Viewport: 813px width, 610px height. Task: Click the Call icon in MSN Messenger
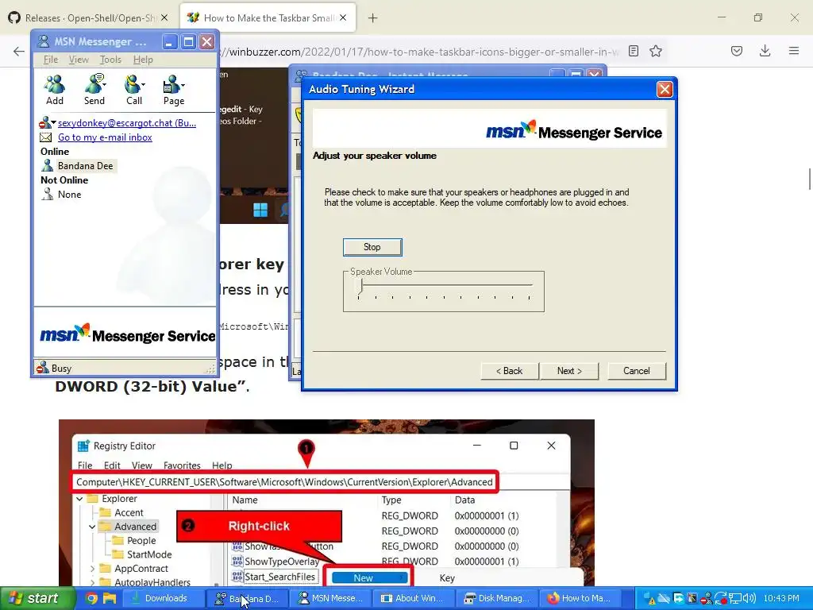click(x=133, y=83)
